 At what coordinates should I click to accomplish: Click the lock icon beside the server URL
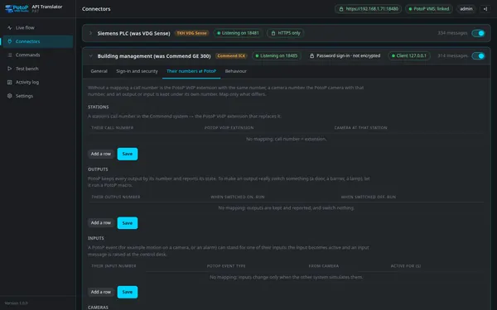tap(341, 9)
